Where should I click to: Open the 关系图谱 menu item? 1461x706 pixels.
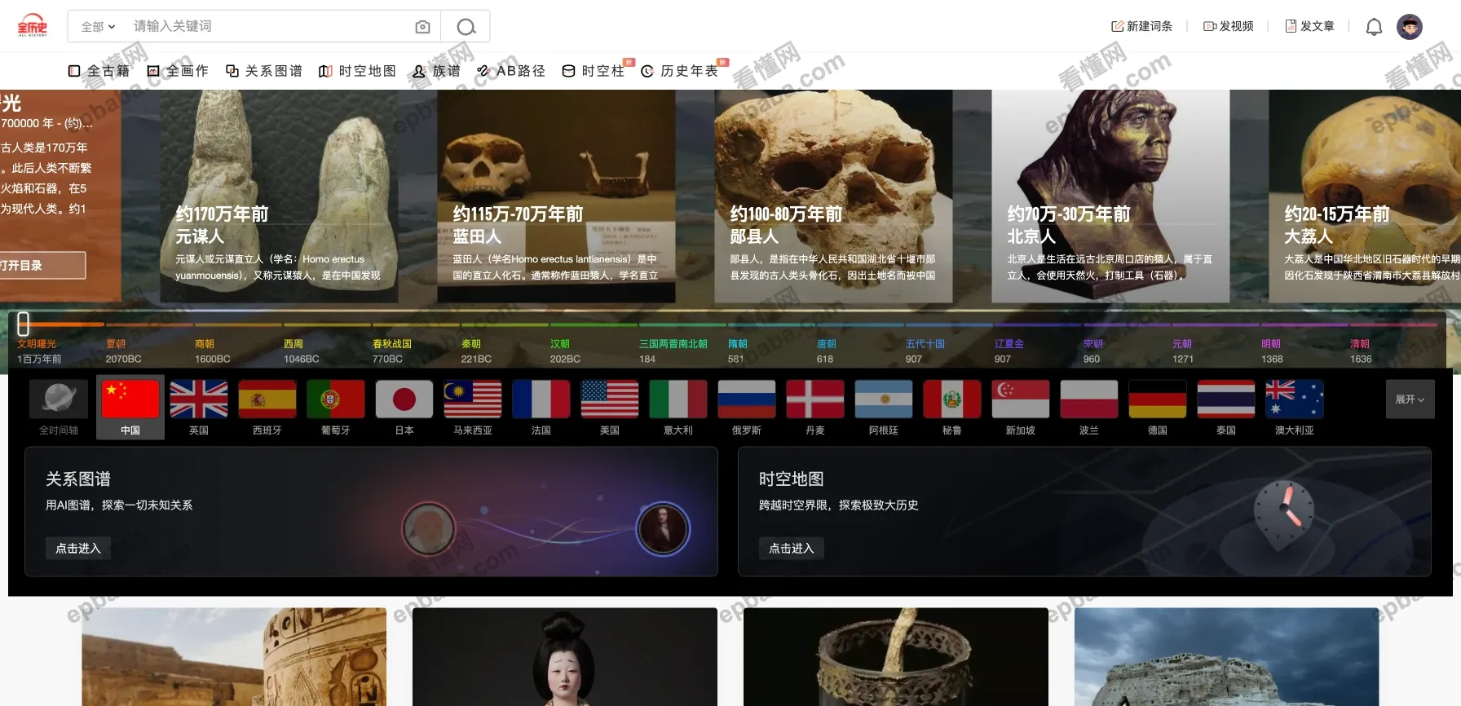click(x=264, y=71)
